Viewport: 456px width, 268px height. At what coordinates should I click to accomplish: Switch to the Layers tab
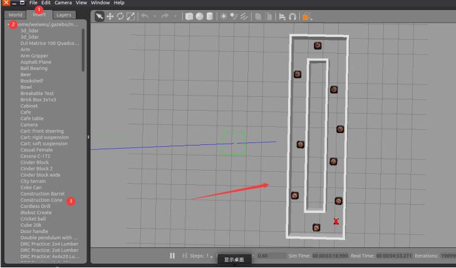[x=64, y=15]
